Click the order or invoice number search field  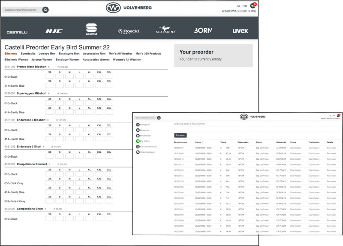256,129
